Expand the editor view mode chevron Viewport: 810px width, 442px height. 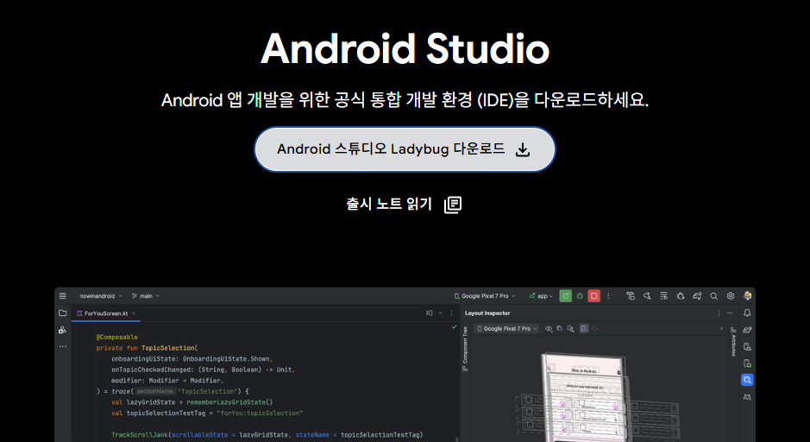[x=440, y=313]
